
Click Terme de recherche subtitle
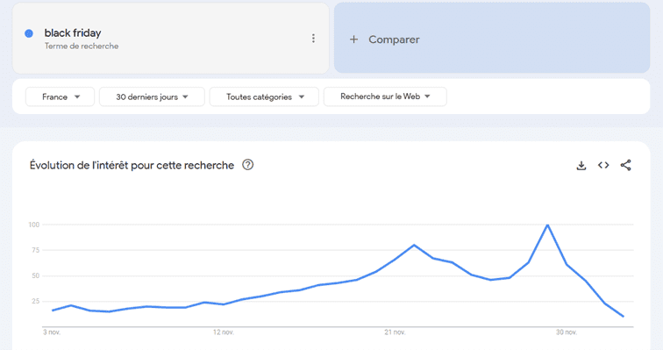point(82,46)
